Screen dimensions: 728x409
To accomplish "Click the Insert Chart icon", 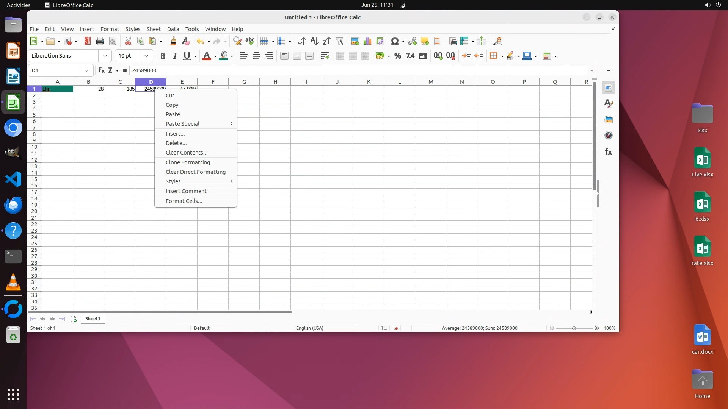I will (367, 41).
